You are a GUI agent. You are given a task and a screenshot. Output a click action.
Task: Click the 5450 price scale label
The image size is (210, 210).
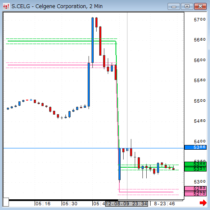pyautogui.click(x=200, y=121)
